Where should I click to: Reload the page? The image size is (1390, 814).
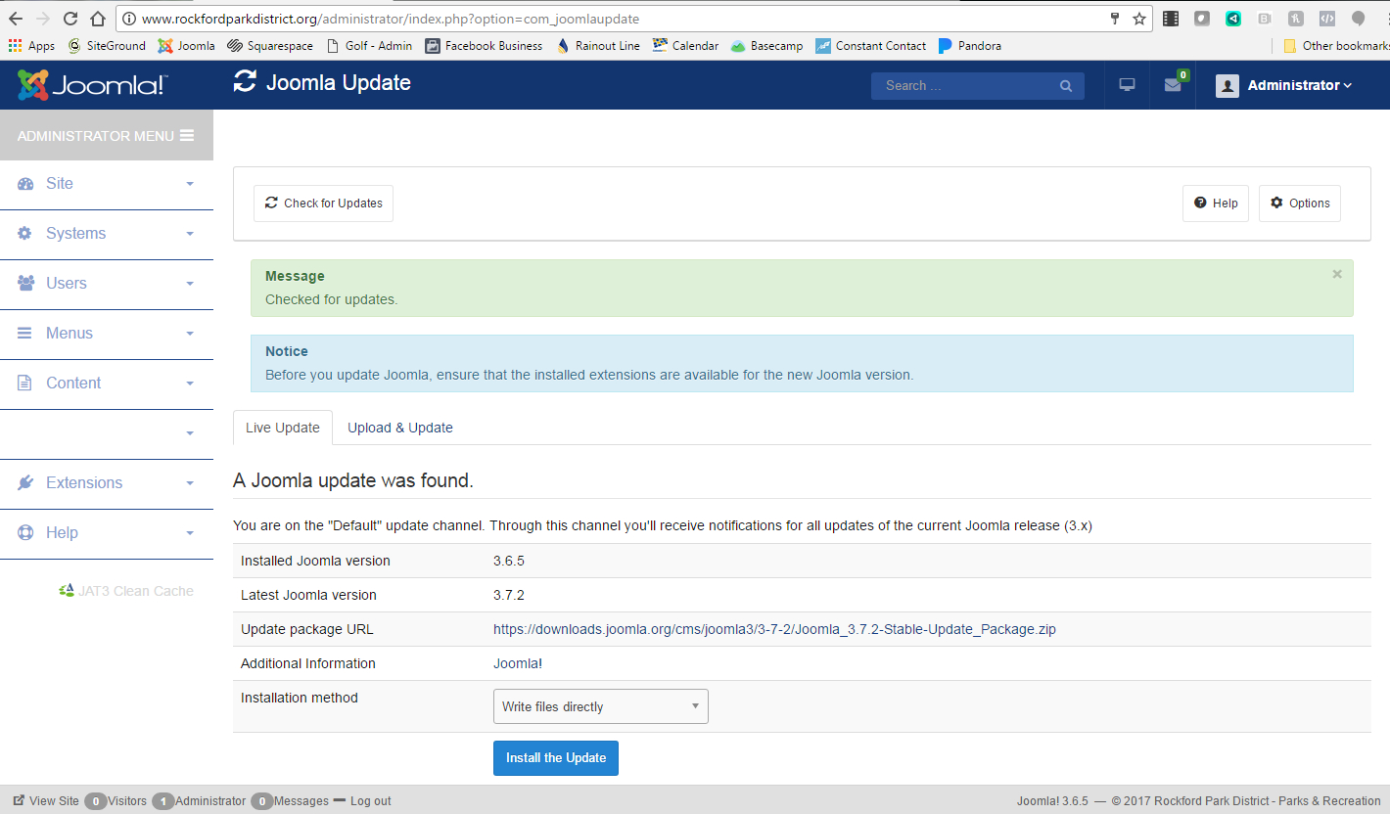70,19
